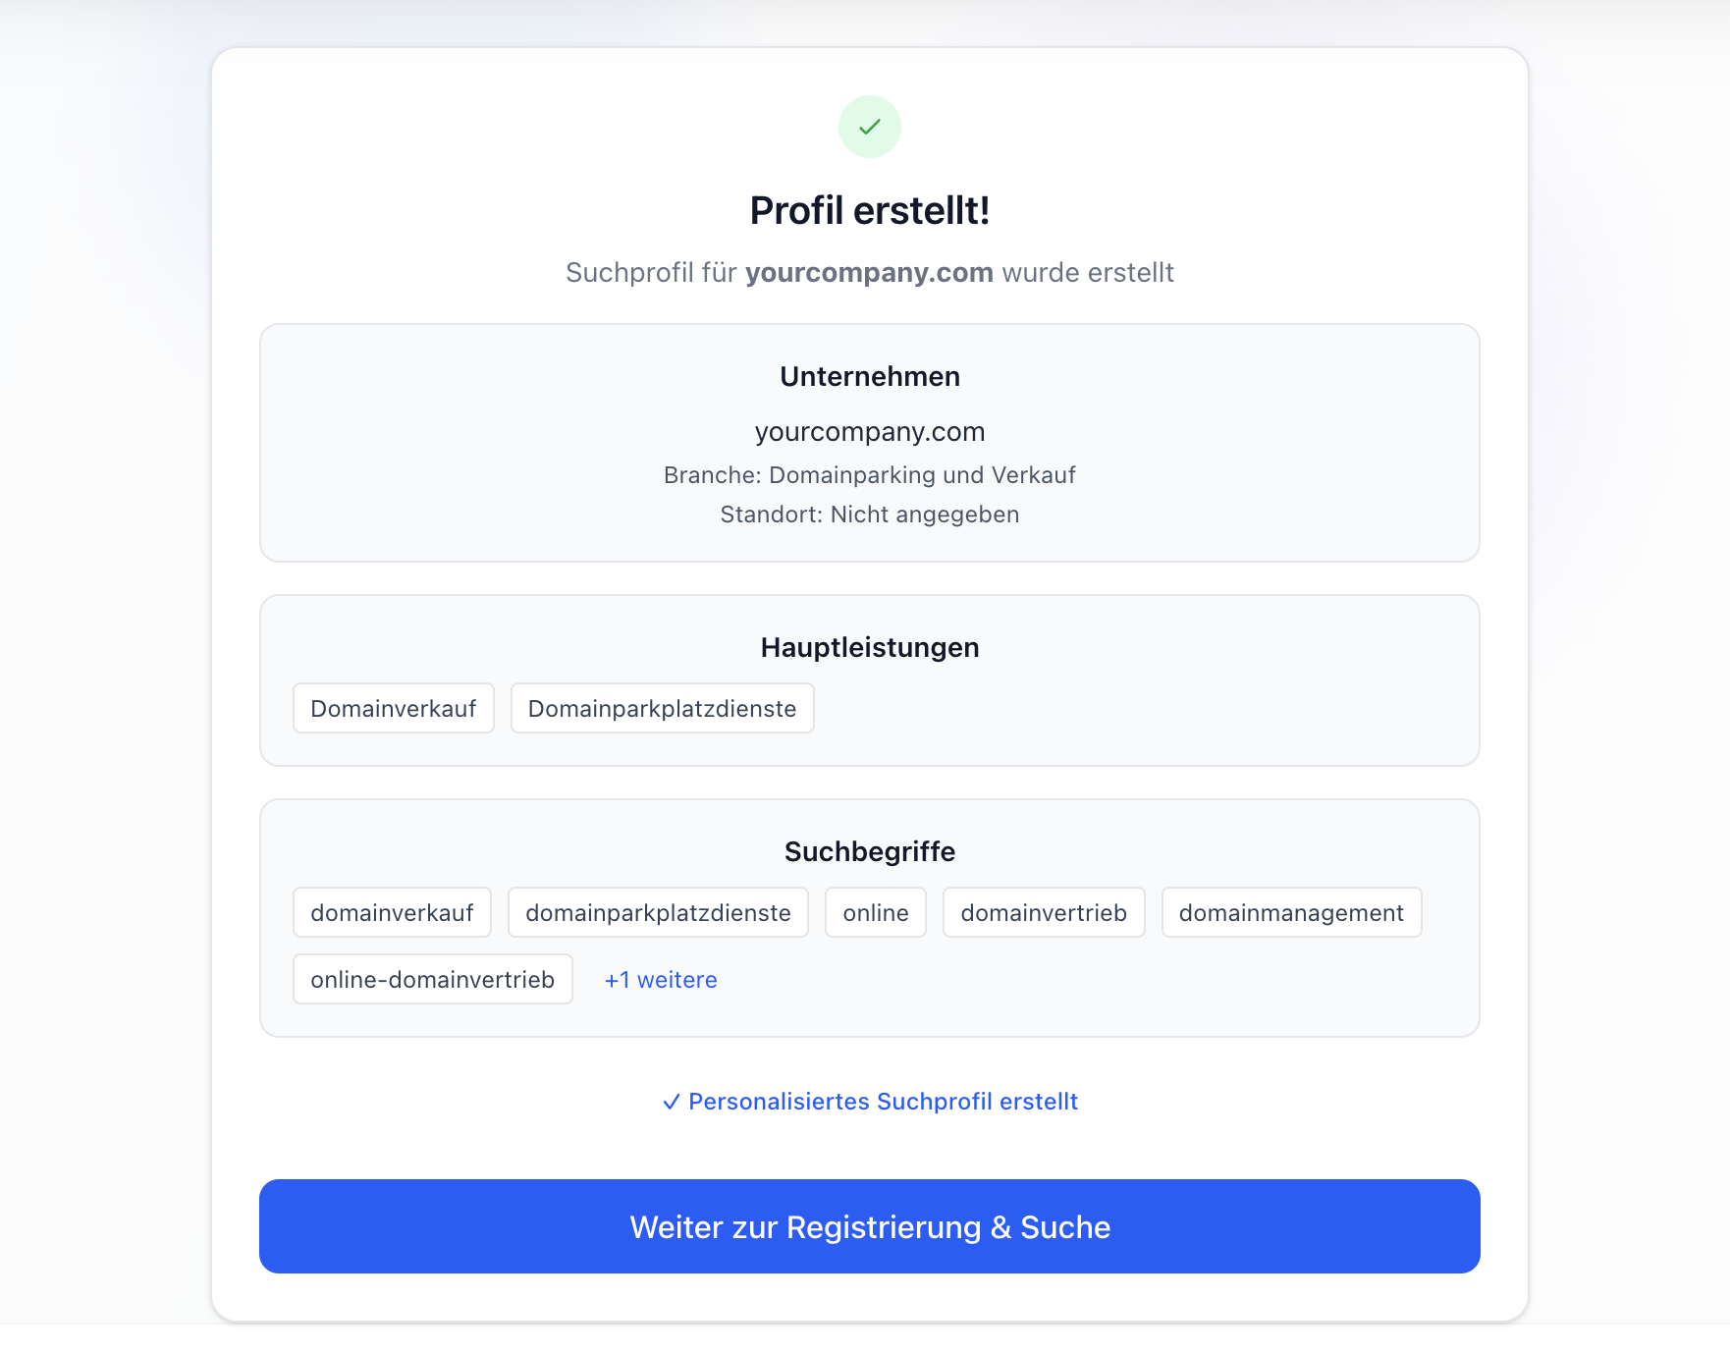Click Personalisiertes Suchprofil erstellt text
This screenshot has height=1353, width=1730.
pyautogui.click(x=883, y=1102)
